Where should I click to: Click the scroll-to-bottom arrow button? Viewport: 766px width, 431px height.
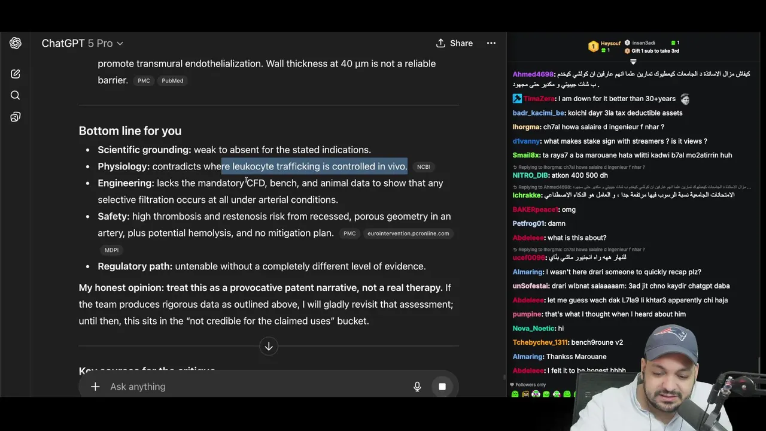tap(269, 347)
